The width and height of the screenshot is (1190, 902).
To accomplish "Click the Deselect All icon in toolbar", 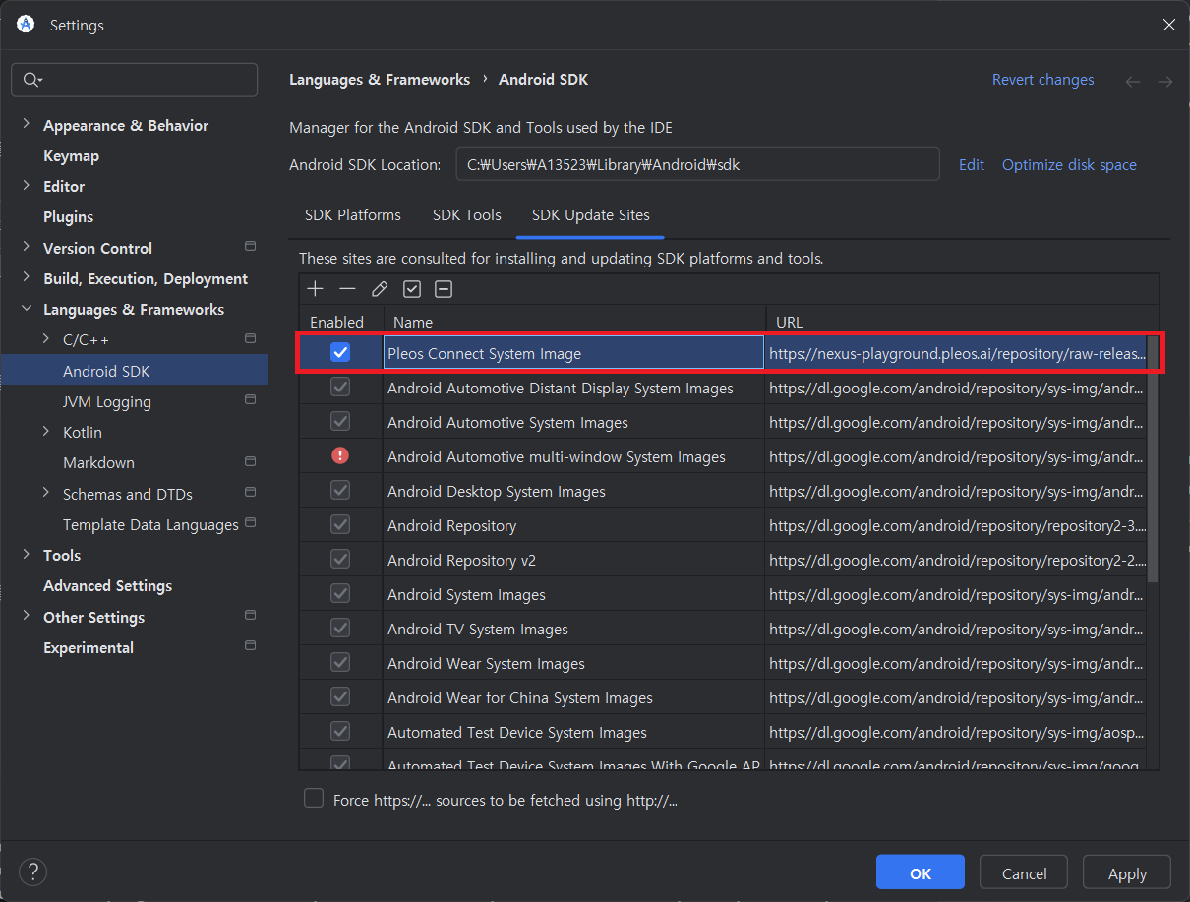I will [x=444, y=289].
